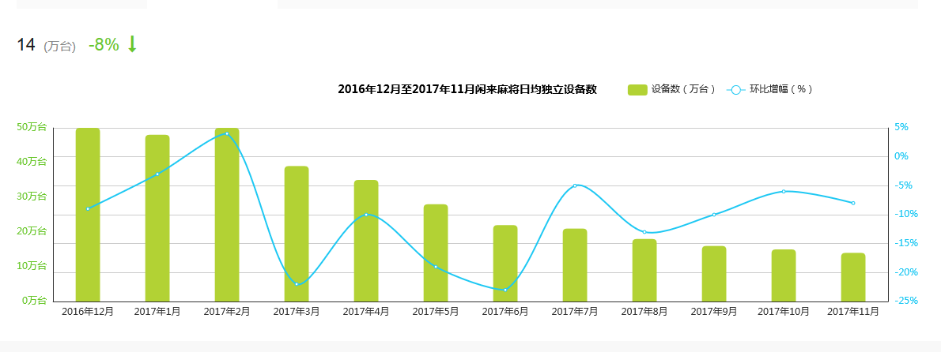
Task: Click the green downward arrow beside -8%
Action: pyautogui.click(x=132, y=45)
